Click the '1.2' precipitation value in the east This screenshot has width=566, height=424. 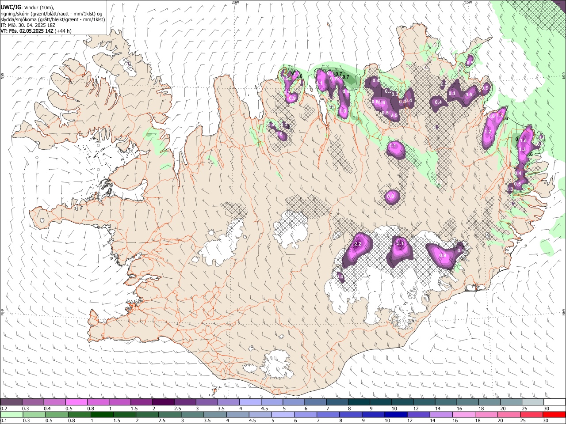(489, 132)
